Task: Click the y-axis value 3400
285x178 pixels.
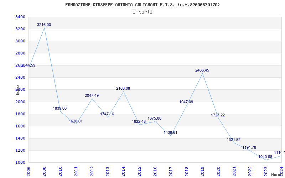Action: (x=20, y=17)
